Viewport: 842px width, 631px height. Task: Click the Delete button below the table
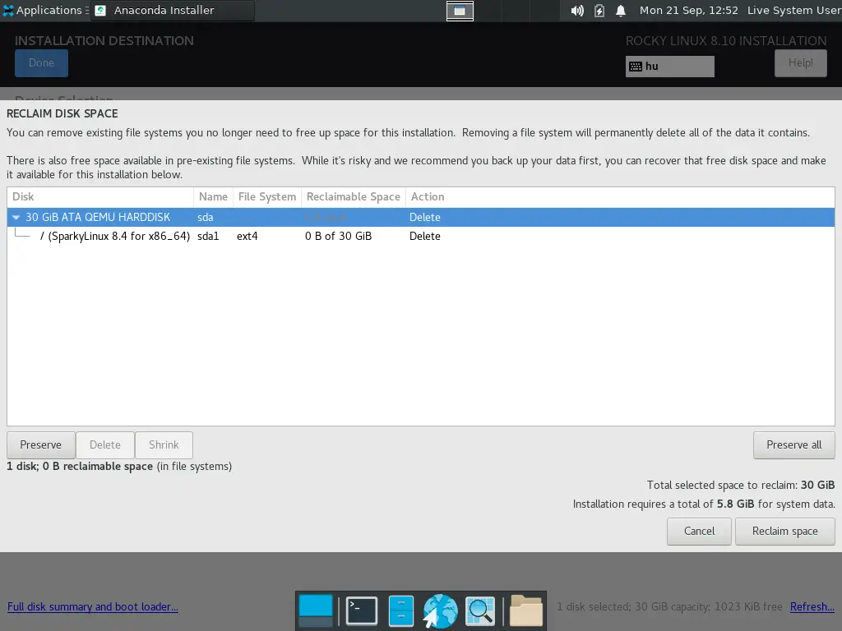(x=105, y=444)
